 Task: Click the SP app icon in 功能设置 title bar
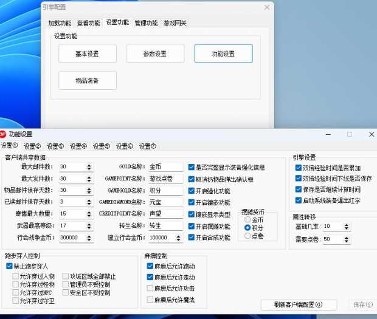point(3,134)
